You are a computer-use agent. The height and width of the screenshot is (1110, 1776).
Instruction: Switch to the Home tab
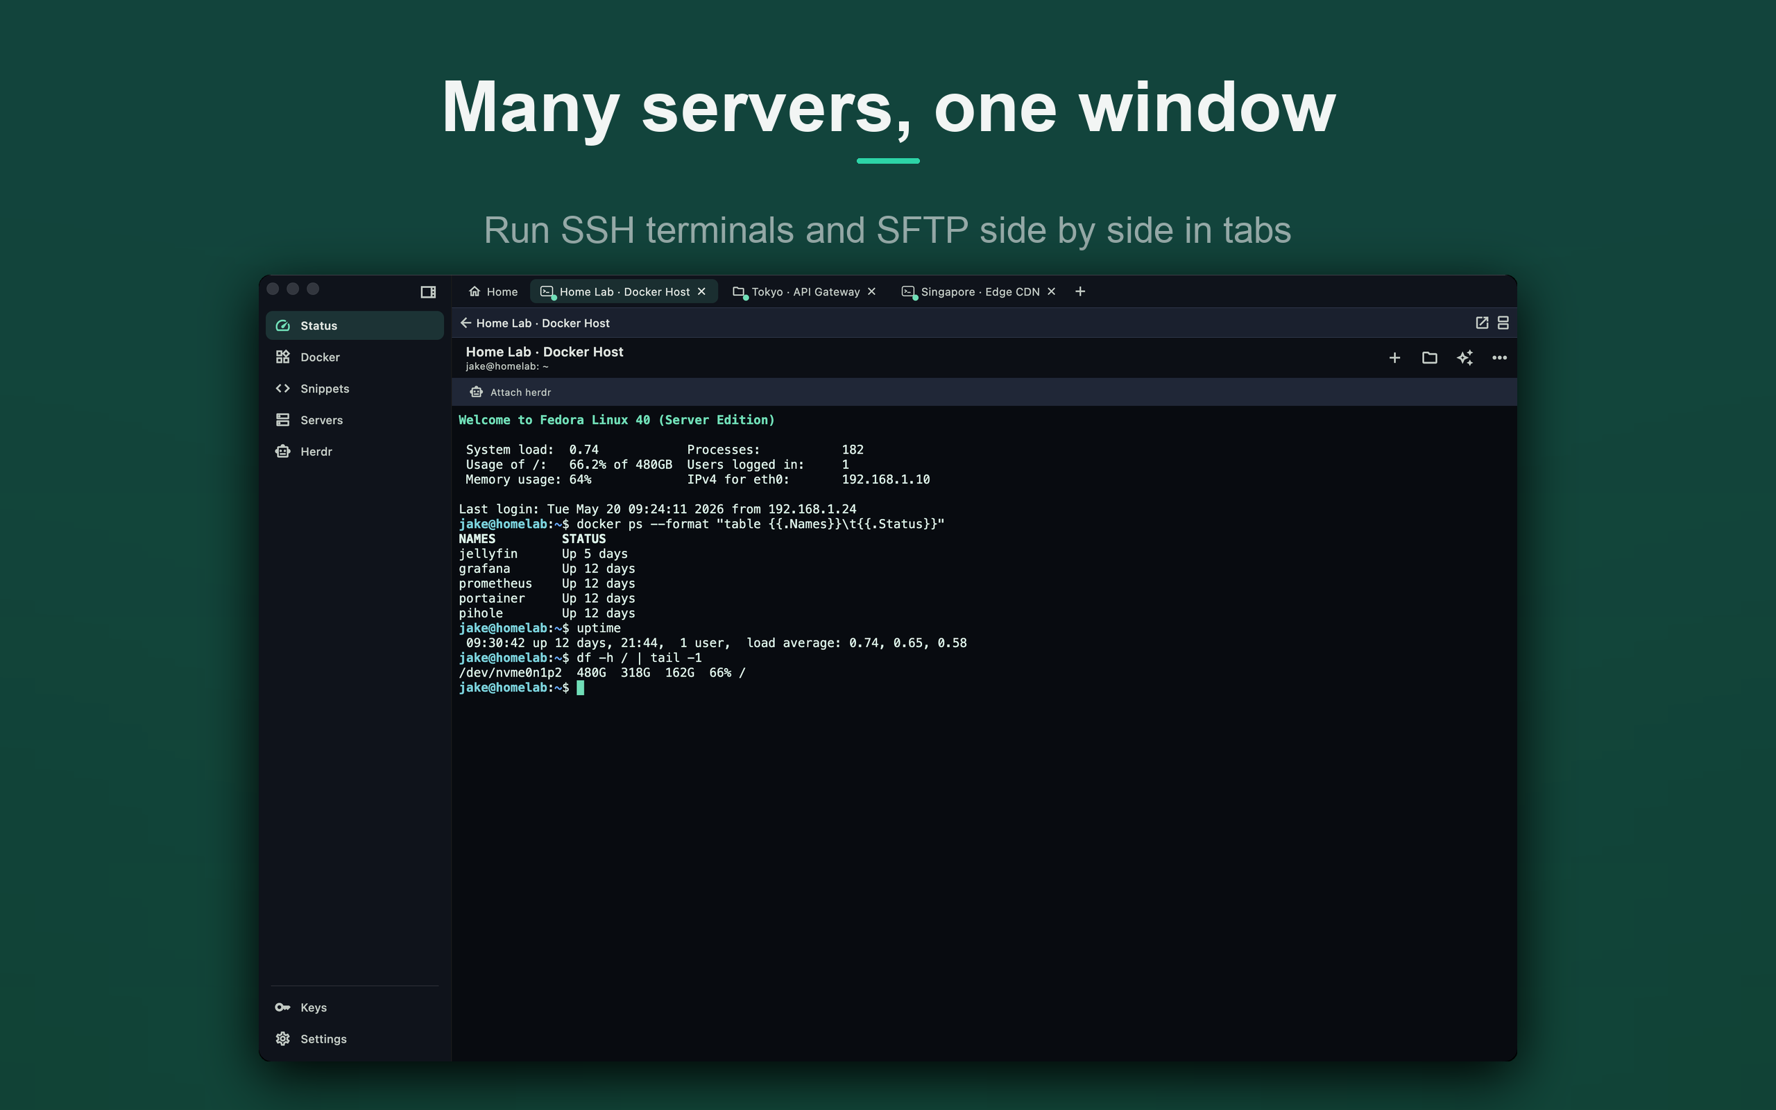pyautogui.click(x=493, y=291)
